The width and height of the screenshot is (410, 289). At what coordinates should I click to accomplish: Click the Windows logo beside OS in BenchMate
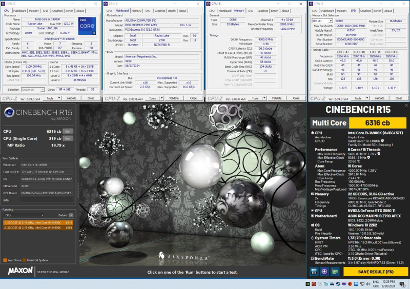[x=313, y=225]
